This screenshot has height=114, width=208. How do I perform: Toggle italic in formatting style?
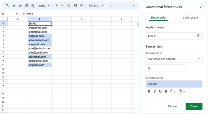pos(155,91)
